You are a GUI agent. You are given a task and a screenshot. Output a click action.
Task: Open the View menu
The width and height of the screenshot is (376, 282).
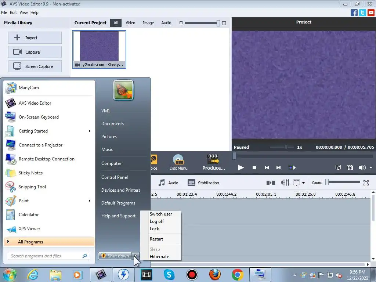23,12
